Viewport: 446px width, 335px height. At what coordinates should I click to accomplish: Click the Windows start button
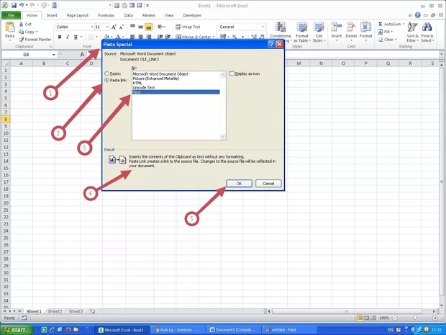tap(17, 329)
